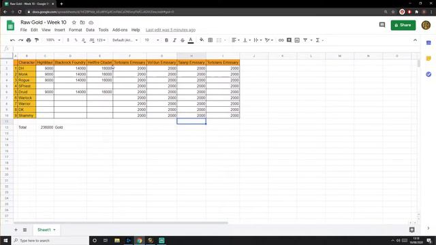Screen dimensions: 436x245
Task: Click the Explore button at the bottom right
Action: [411, 230]
